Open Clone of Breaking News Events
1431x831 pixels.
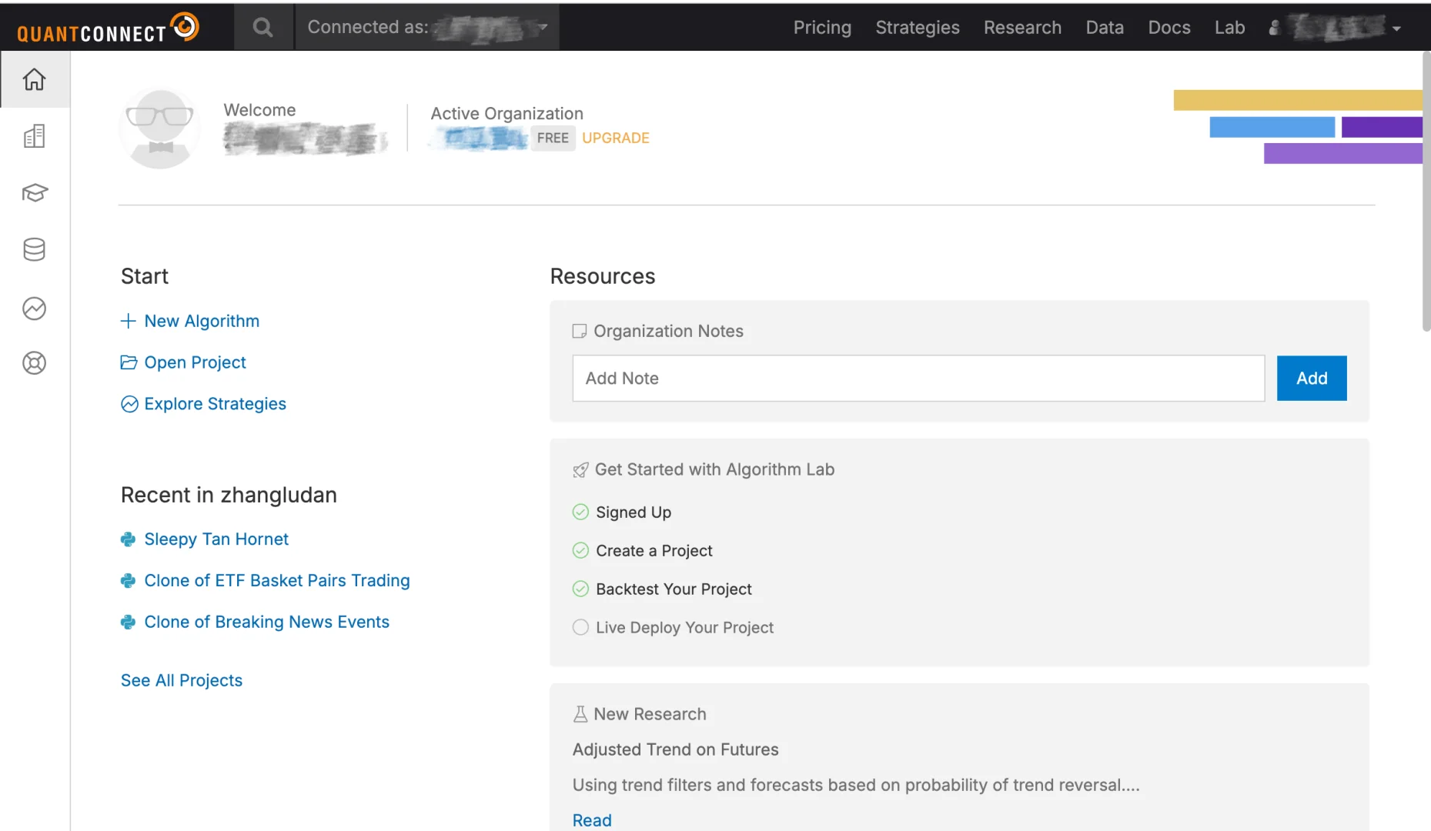pyautogui.click(x=267, y=622)
